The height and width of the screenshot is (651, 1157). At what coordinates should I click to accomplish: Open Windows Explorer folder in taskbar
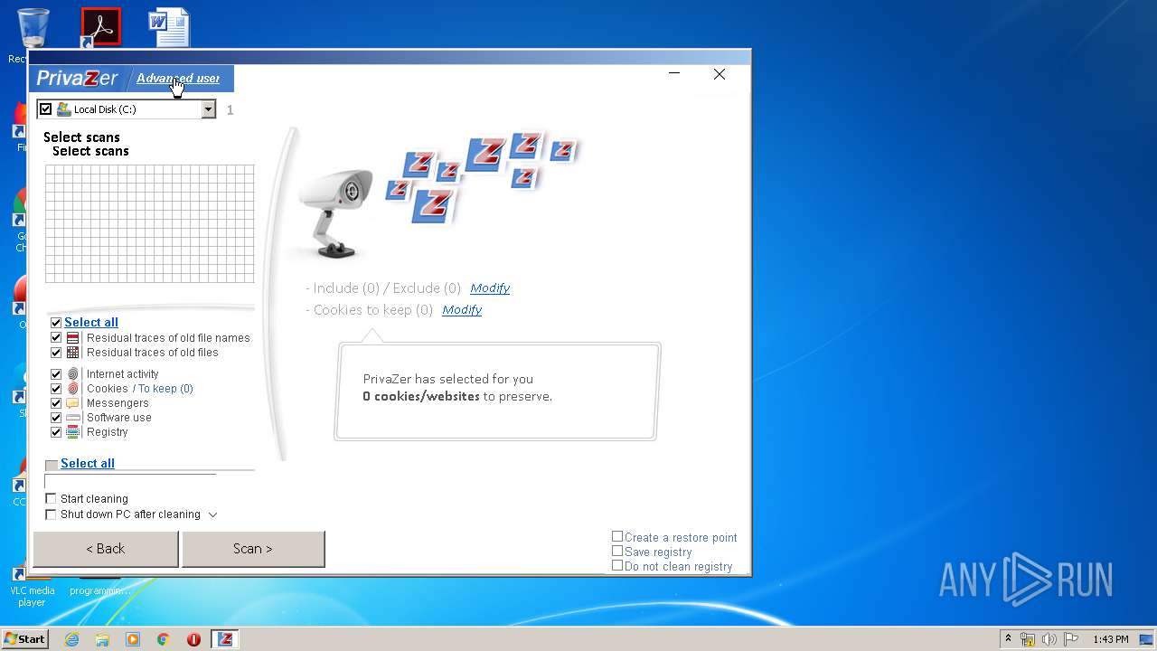(x=102, y=639)
